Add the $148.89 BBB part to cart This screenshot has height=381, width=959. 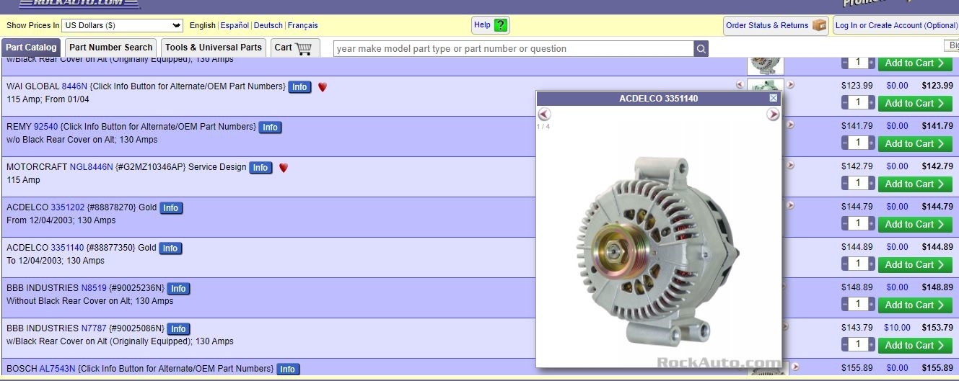(x=915, y=305)
